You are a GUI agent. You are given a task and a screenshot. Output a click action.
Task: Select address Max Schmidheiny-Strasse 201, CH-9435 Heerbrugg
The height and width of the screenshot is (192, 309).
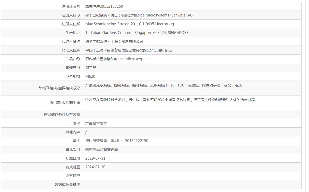tap(130, 24)
